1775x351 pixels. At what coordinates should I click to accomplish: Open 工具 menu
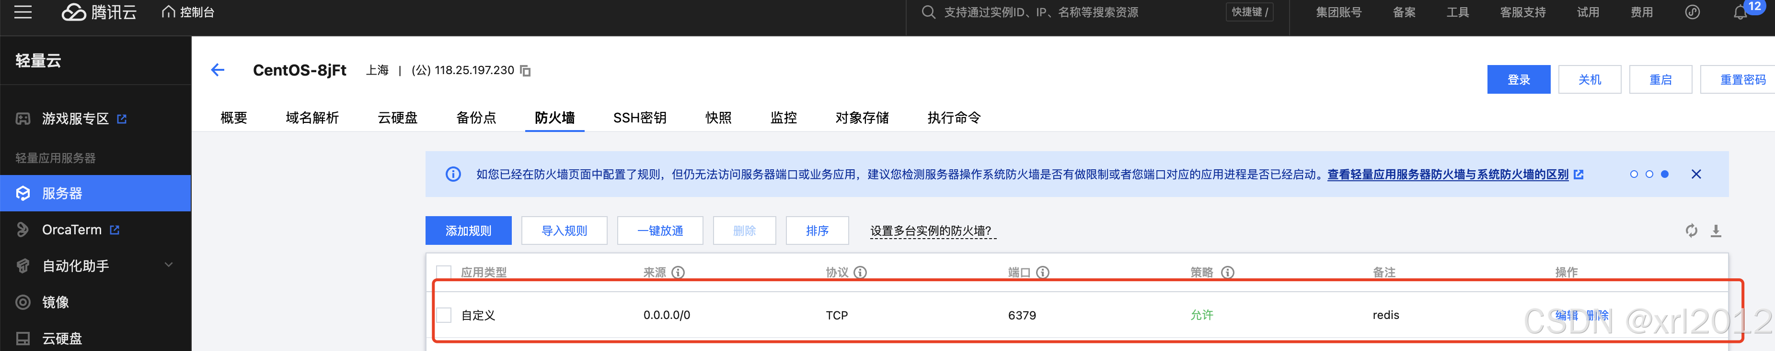1457,12
